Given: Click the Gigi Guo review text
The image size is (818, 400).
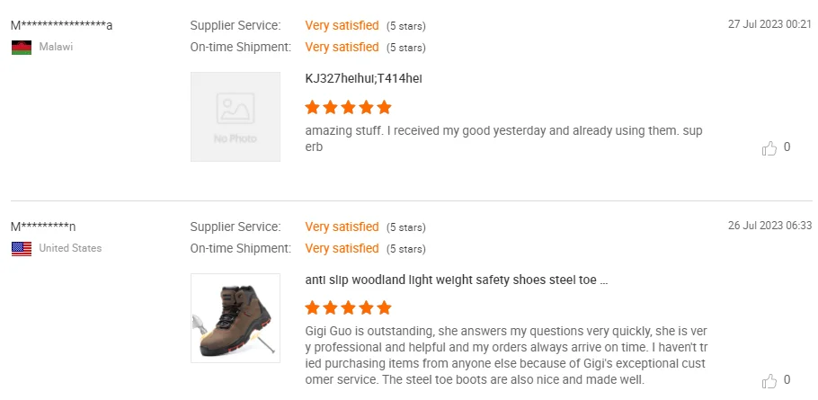Looking at the screenshot, I should (x=506, y=355).
